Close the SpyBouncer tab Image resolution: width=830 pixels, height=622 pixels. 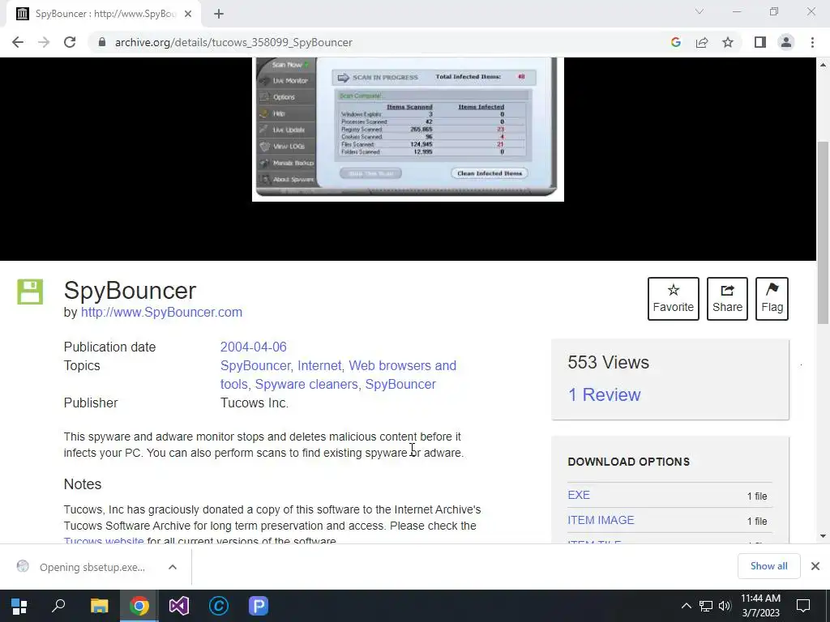(188, 14)
